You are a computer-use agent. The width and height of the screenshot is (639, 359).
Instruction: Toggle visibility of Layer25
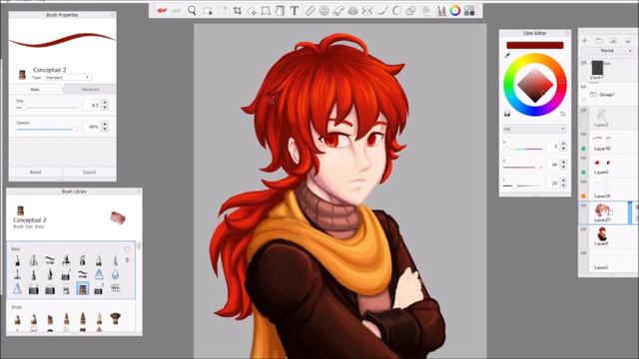(583, 181)
